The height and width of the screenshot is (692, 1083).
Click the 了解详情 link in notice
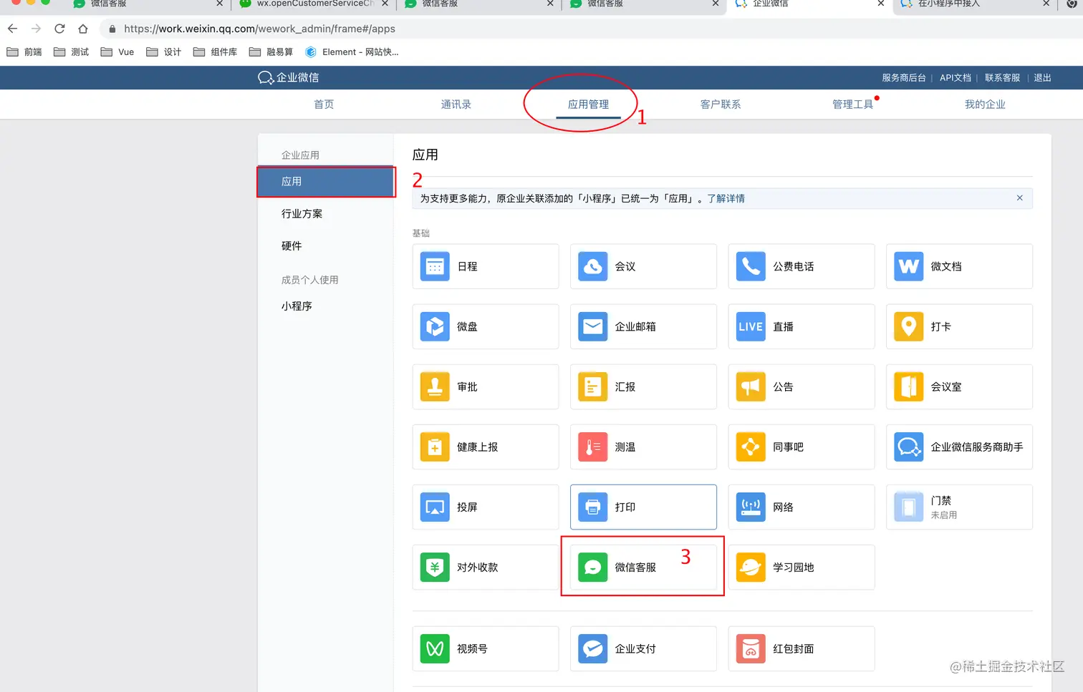[x=726, y=199]
